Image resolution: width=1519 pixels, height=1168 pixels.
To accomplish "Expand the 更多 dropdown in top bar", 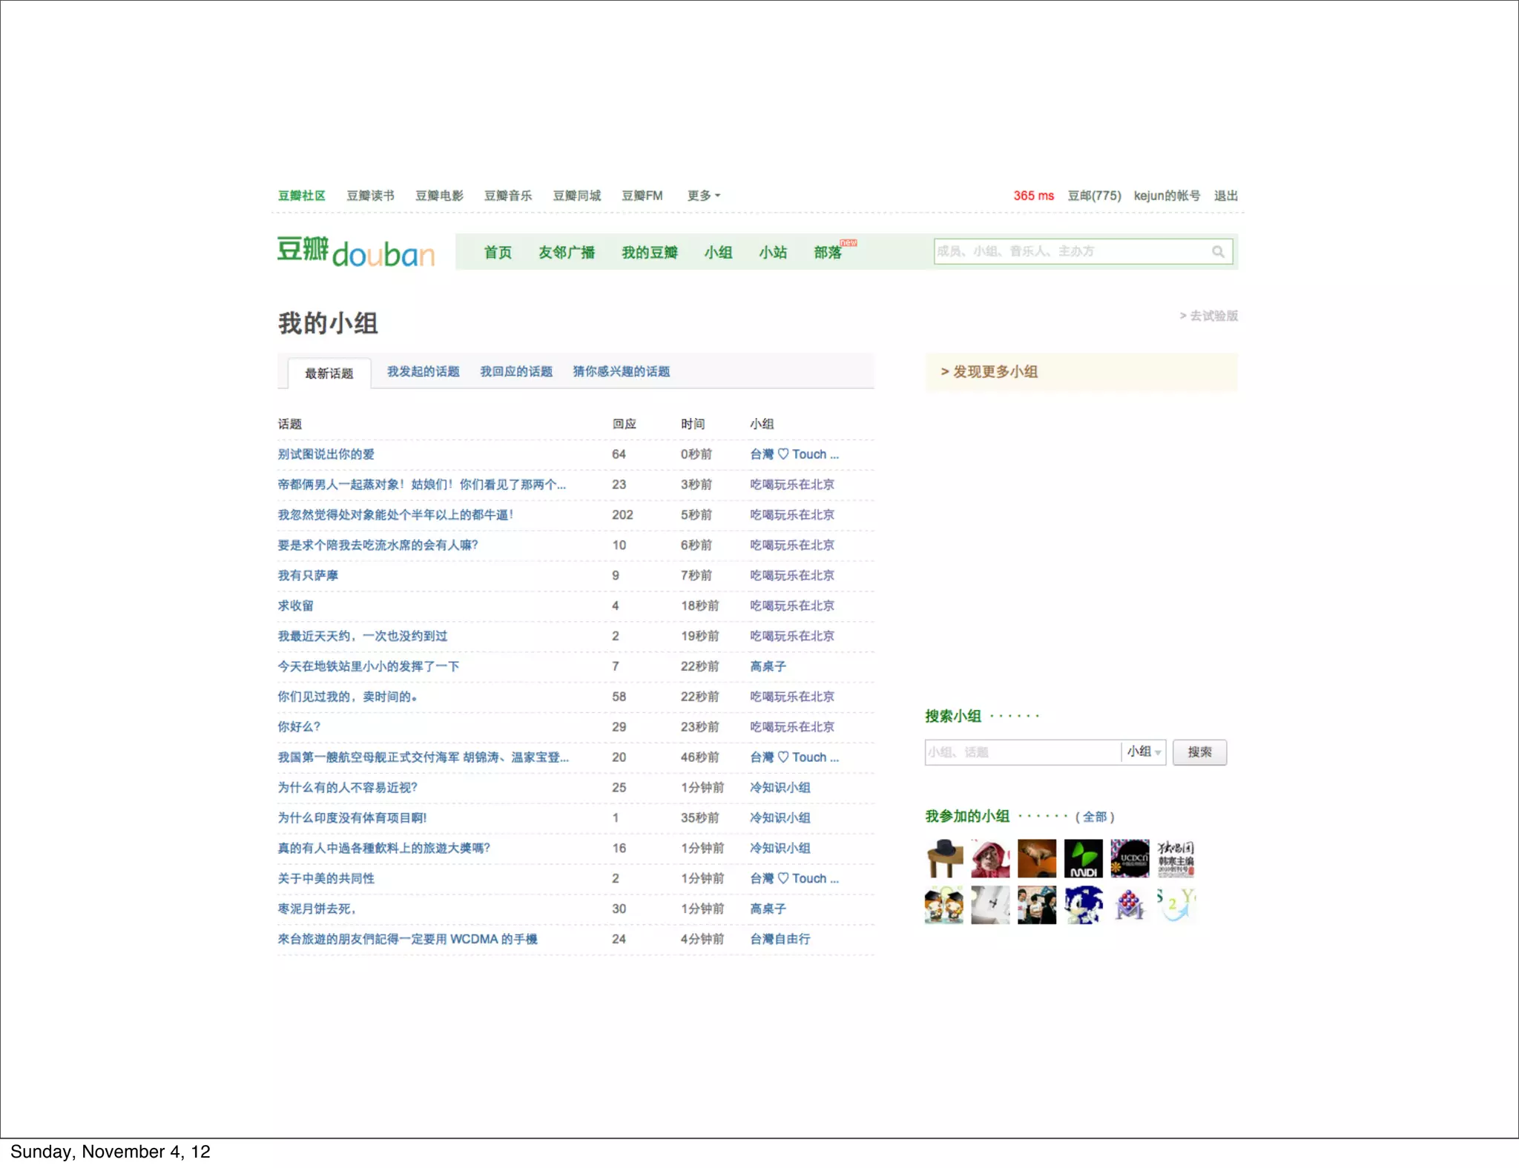I will pos(703,196).
